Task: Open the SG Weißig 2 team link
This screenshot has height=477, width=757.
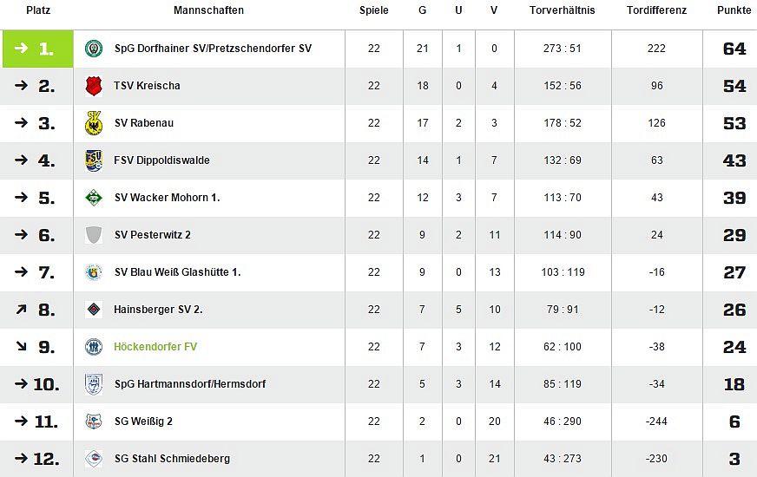Action: [x=143, y=421]
